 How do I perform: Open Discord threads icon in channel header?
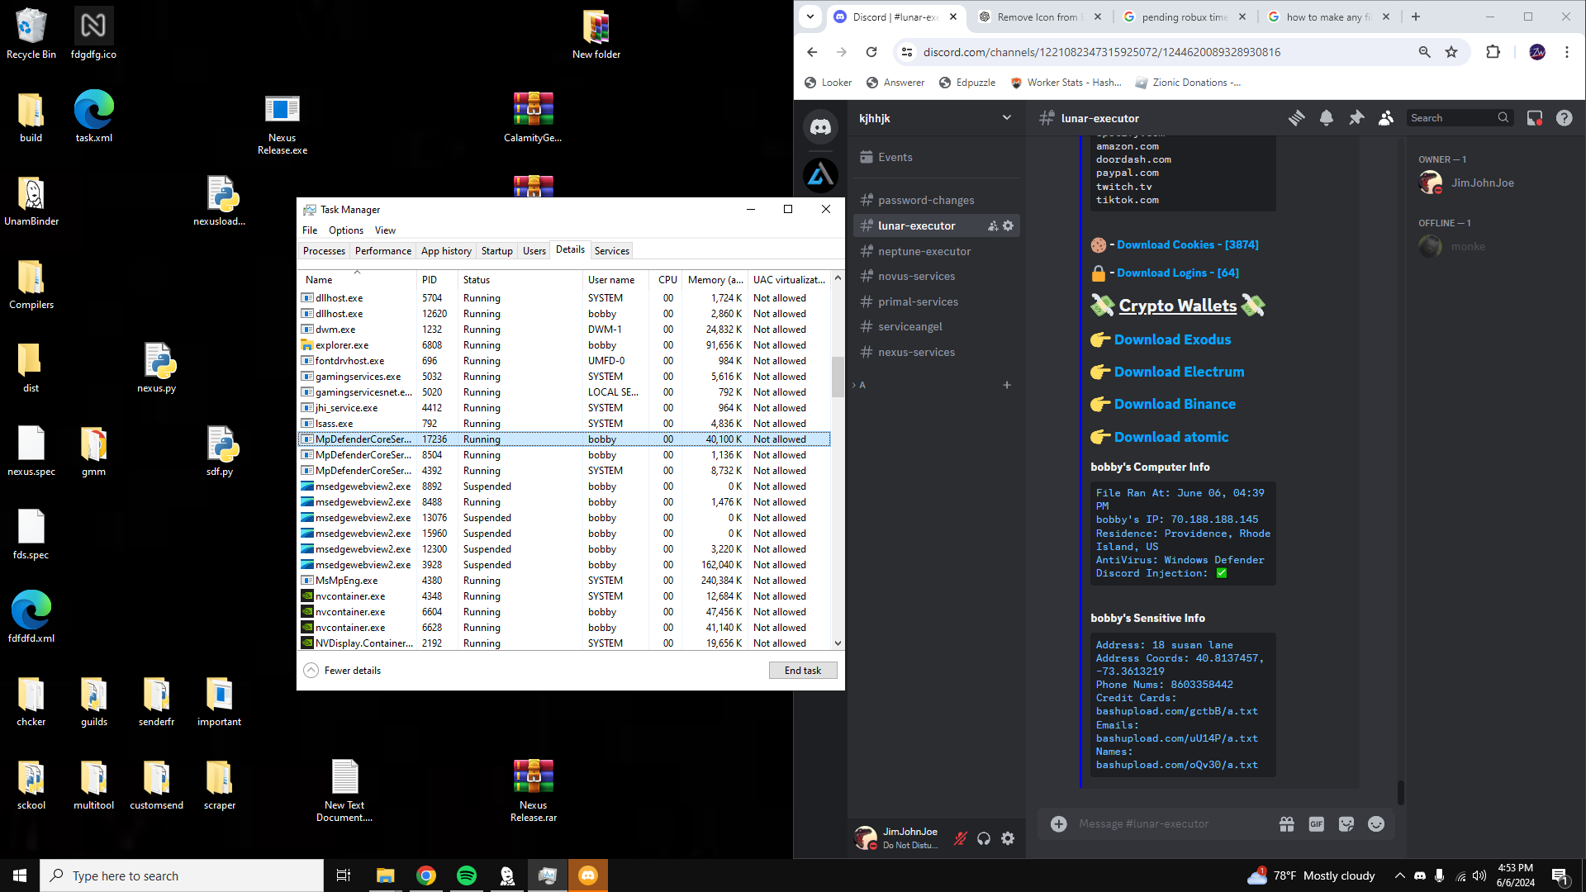[x=1296, y=118]
